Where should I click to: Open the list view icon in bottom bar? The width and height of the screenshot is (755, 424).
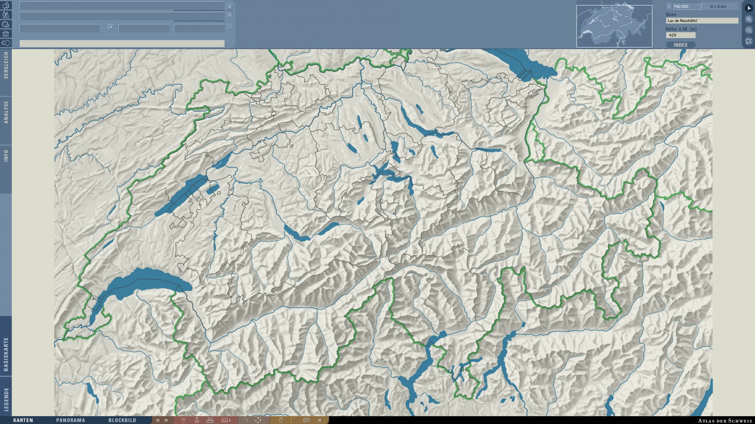293,420
